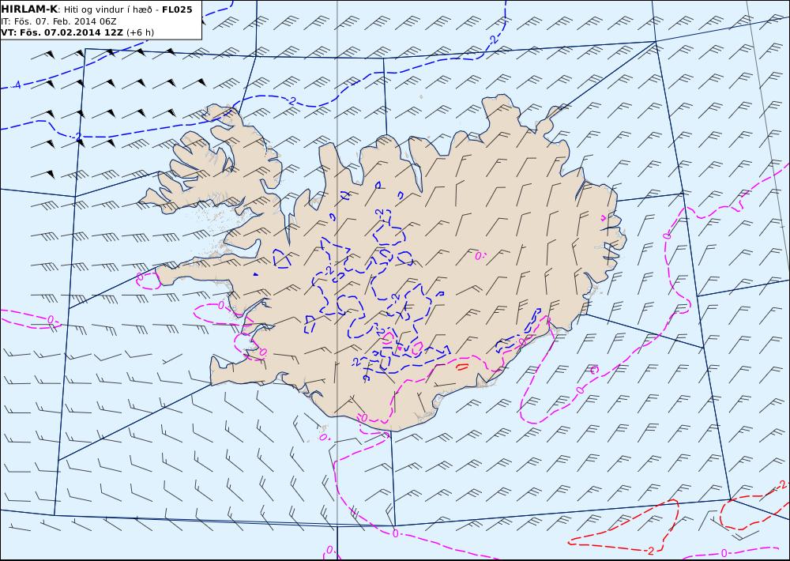Click the FL025 flight level label
Viewport: 790px width, 561px height.
[177, 9]
